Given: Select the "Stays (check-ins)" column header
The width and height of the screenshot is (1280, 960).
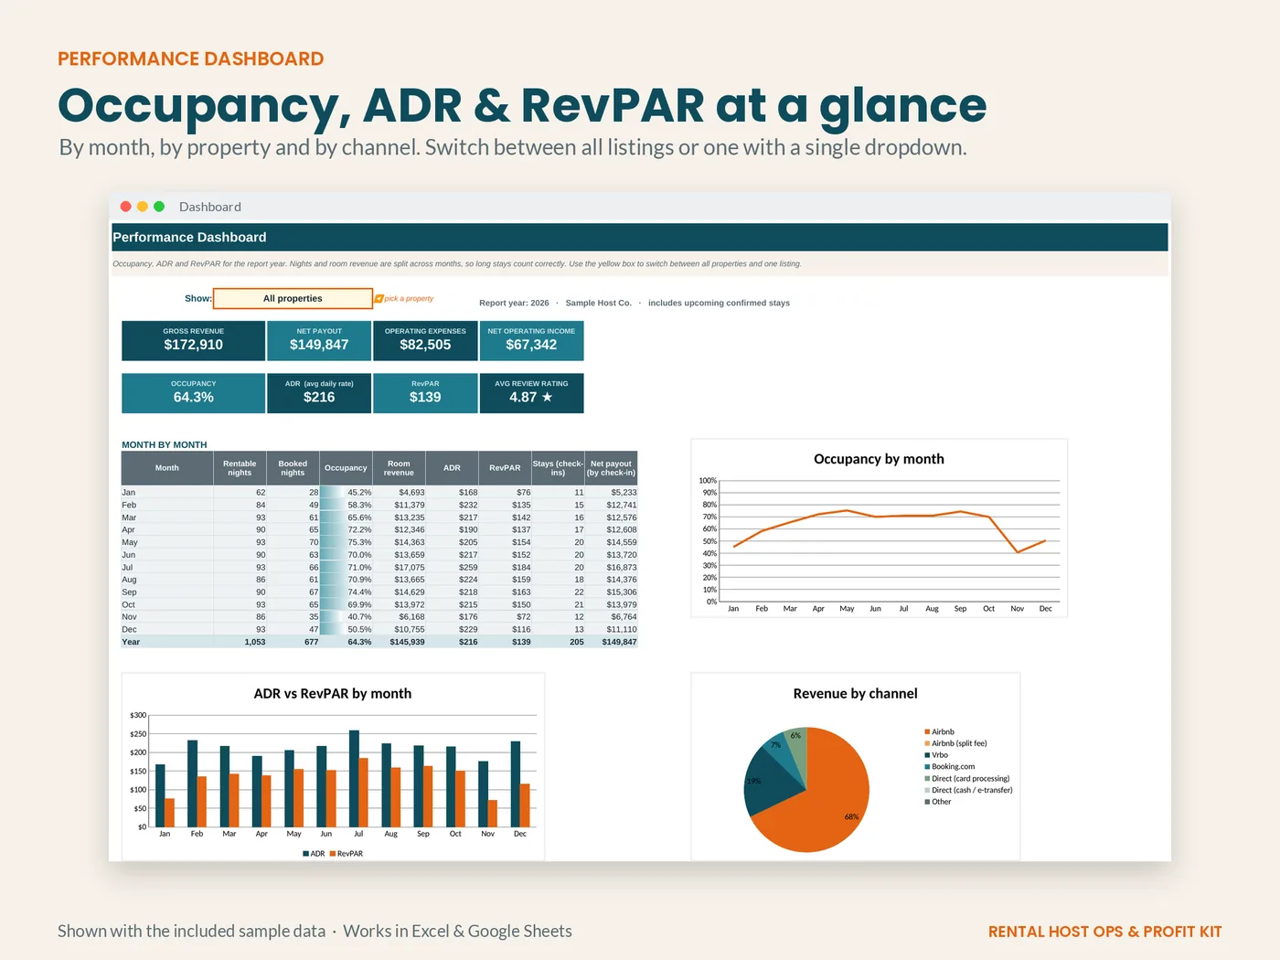Looking at the screenshot, I should click(558, 468).
